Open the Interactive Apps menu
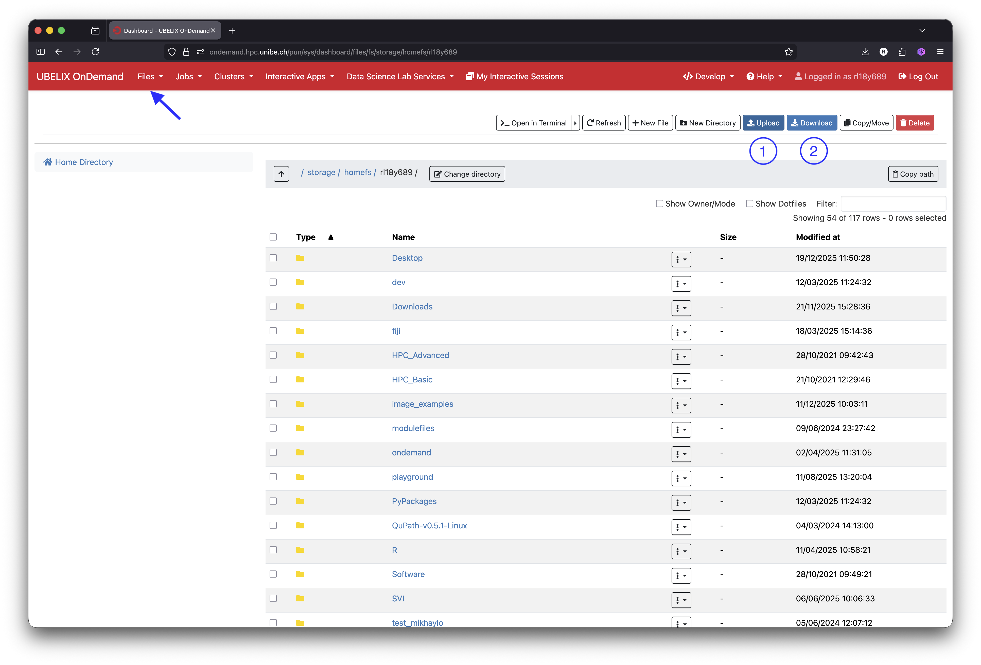Viewport: 981px width, 665px height. 299,76
